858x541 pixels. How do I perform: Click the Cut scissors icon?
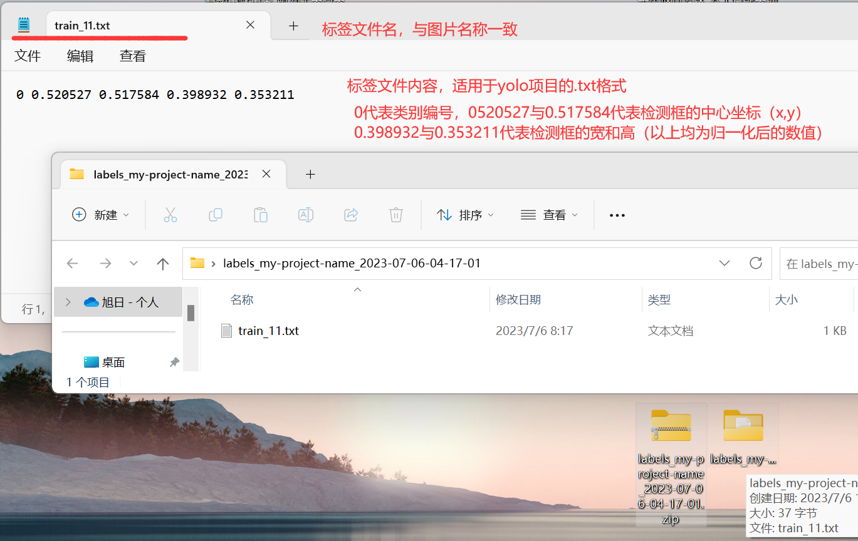click(170, 215)
